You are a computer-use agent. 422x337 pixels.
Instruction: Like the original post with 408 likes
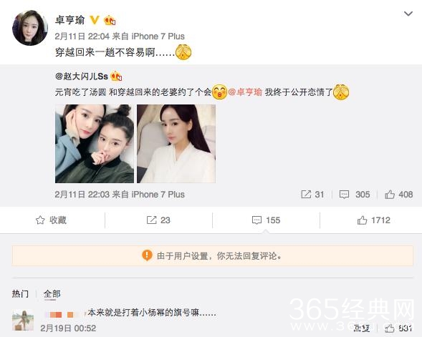tap(398, 195)
